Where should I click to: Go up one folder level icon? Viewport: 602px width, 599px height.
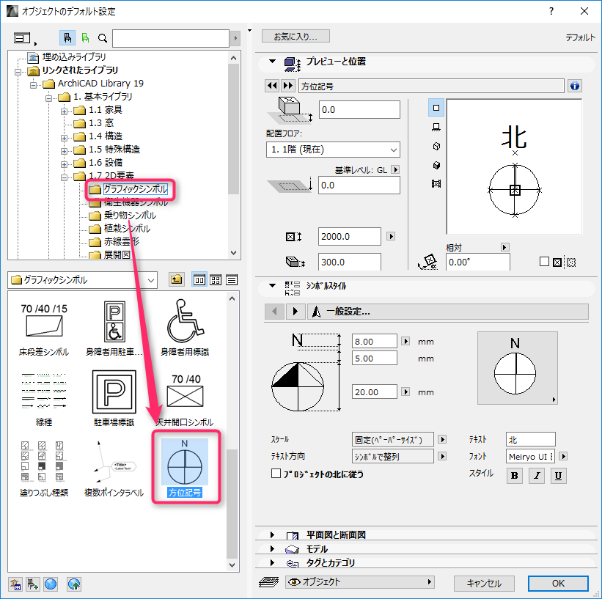[x=176, y=280]
